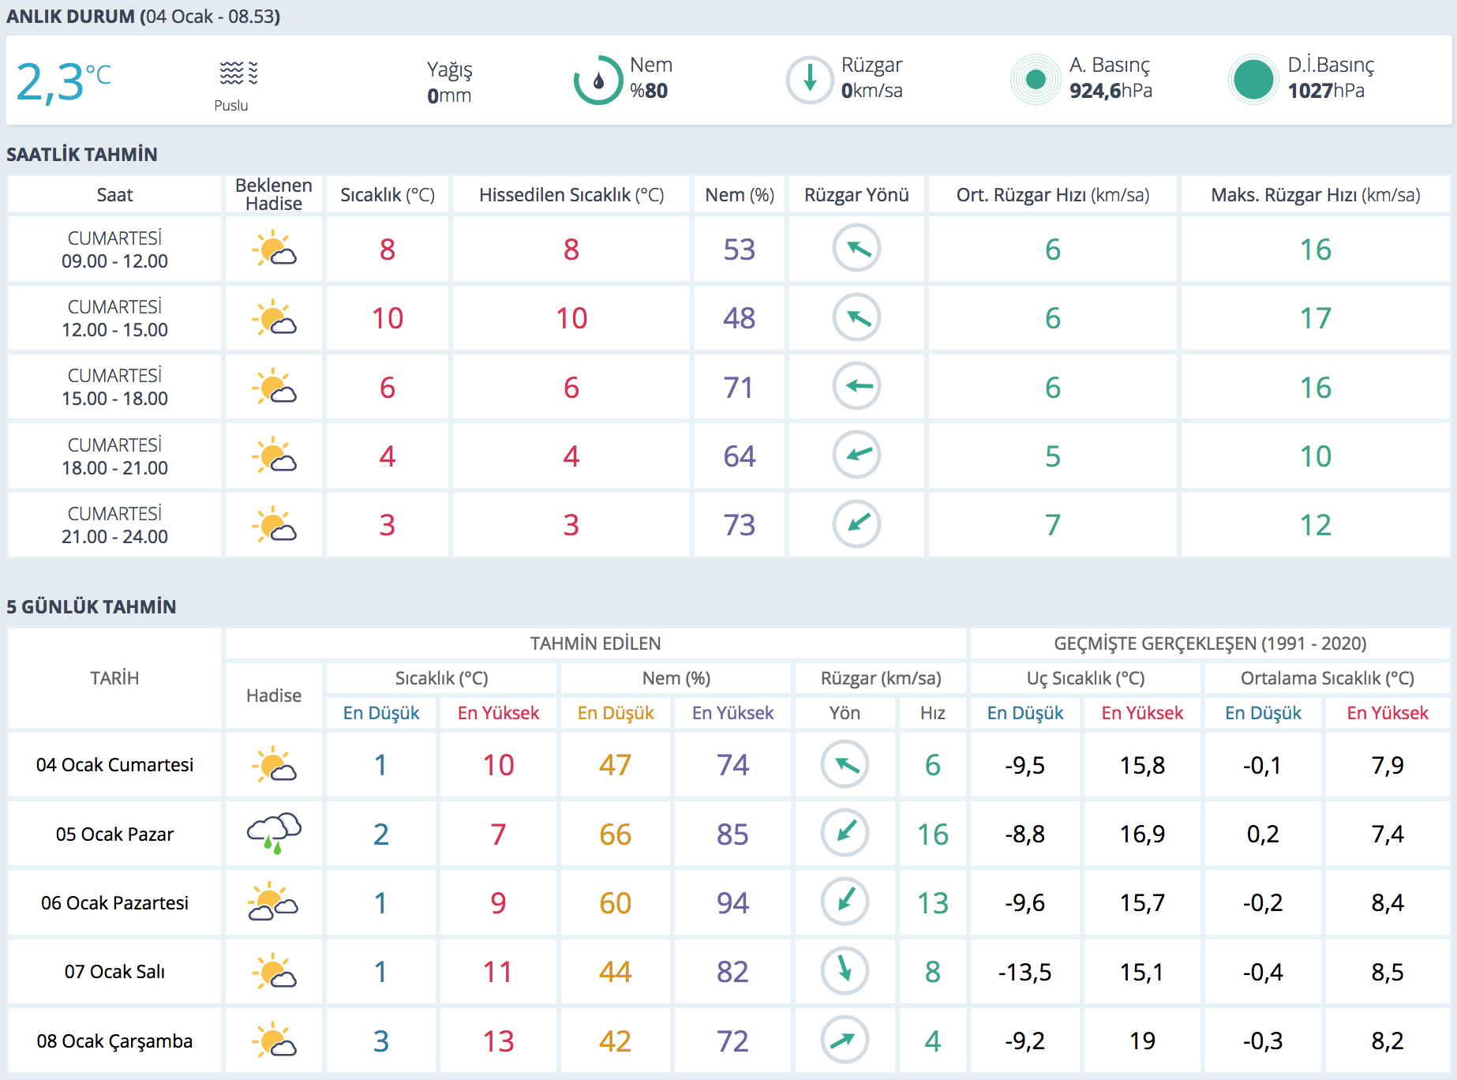
Task: Click the Beklenen Hadise column header
Action: click(274, 194)
